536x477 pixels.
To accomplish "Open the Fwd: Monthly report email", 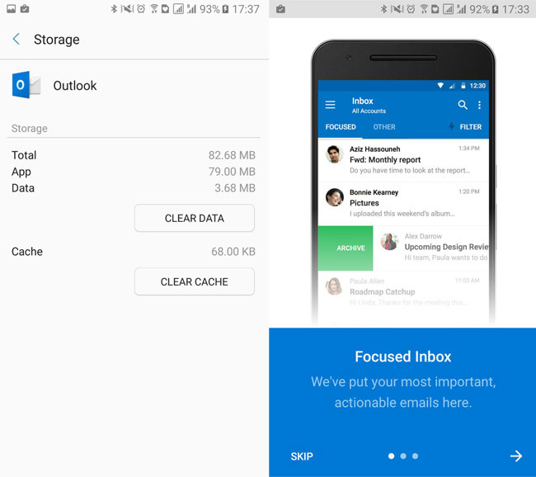I will click(403, 160).
